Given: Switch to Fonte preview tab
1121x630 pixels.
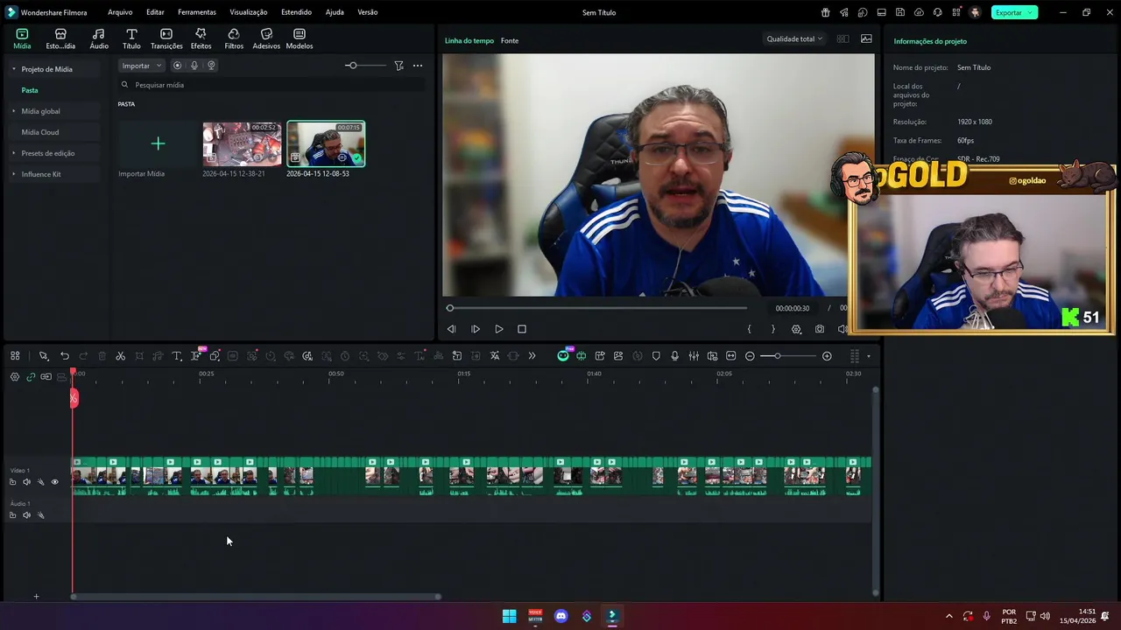Looking at the screenshot, I should pyautogui.click(x=510, y=41).
